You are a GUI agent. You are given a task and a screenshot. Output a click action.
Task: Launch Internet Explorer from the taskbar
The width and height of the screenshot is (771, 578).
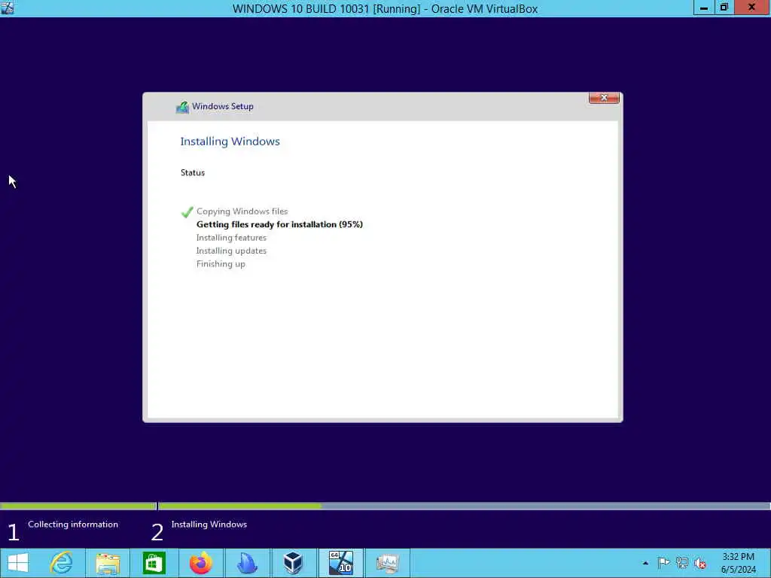(62, 563)
